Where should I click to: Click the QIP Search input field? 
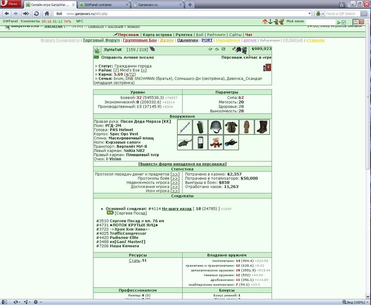tap(342, 14)
